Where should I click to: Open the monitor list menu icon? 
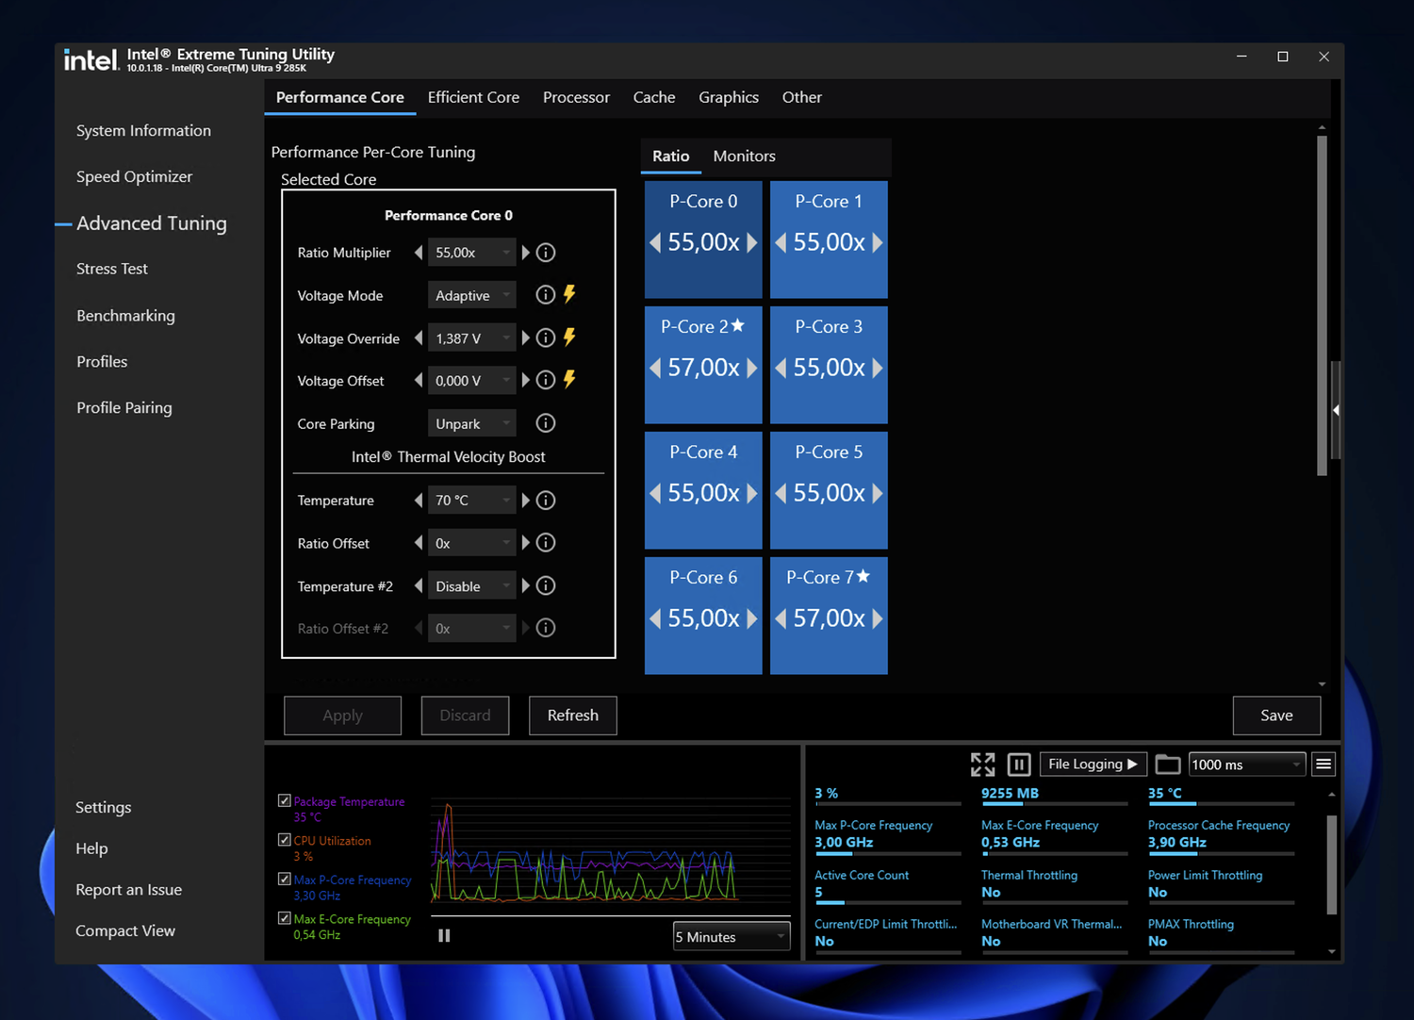pyautogui.click(x=1324, y=765)
